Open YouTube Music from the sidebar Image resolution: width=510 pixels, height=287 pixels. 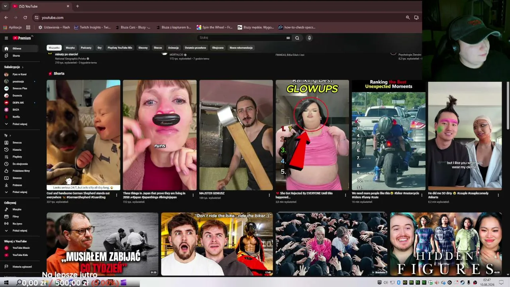click(x=20, y=248)
